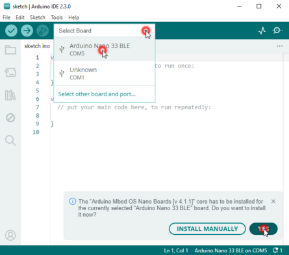This screenshot has width=289, height=255.
Task: Maximize the Arduino IDE window
Action: click(259, 7)
